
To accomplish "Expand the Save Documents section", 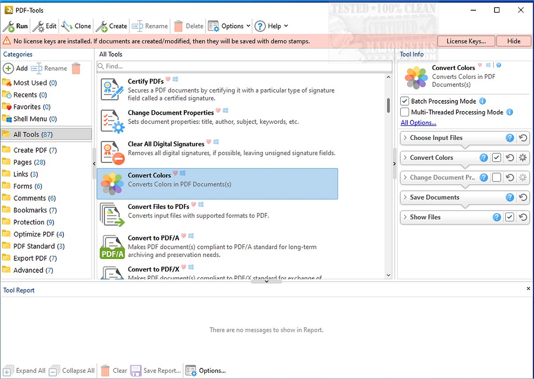I will [405, 197].
